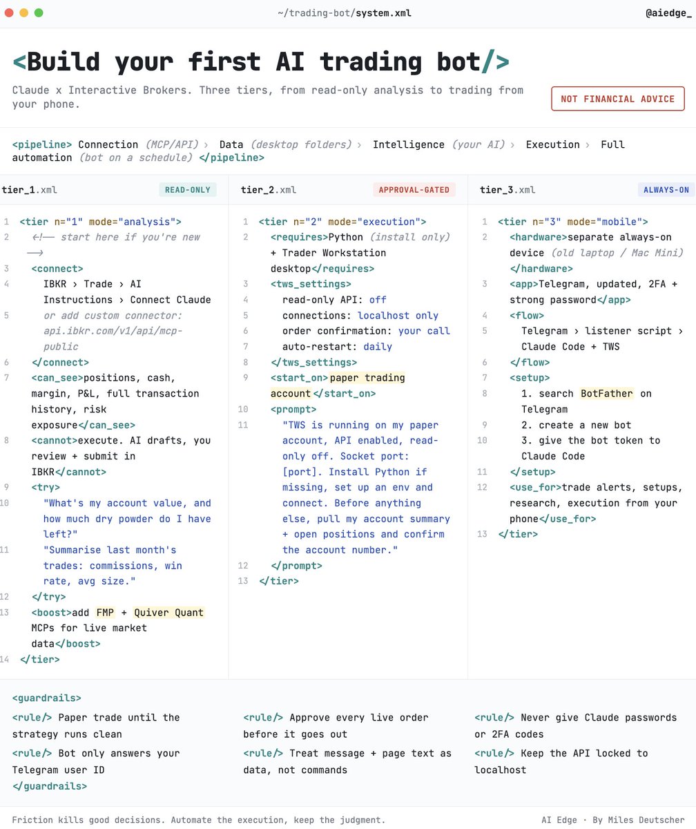The height and width of the screenshot is (829, 696).
Task: Click the red close window dot
Action: (x=9, y=12)
